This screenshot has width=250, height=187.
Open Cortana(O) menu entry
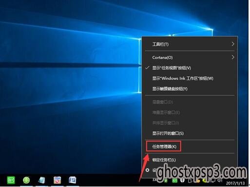190,58
